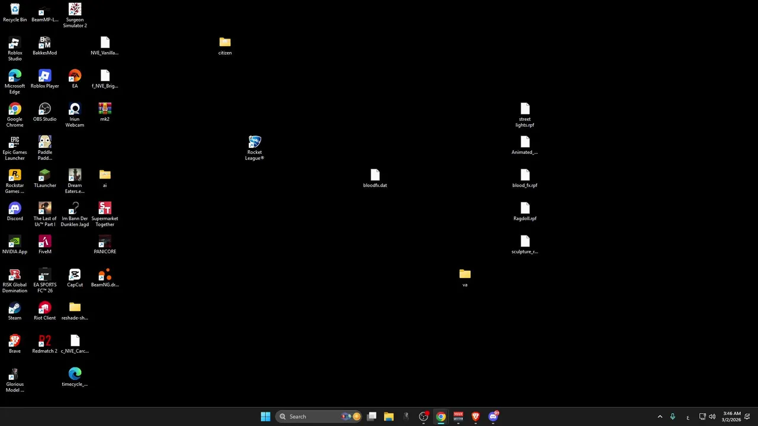The width and height of the screenshot is (758, 426).
Task: Select the EA SPORTS FC 26 shortcut
Action: 45,280
